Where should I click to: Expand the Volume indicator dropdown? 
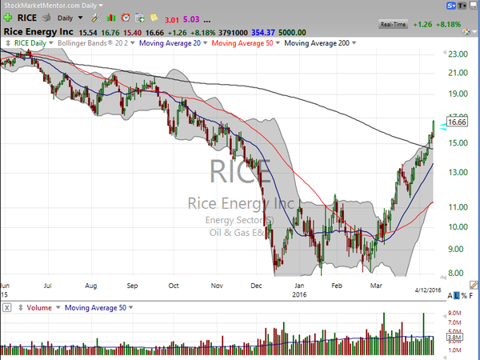pos(58,308)
